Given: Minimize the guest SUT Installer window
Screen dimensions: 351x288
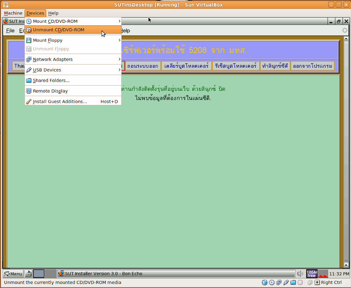Looking at the screenshot, I should click(331, 21).
